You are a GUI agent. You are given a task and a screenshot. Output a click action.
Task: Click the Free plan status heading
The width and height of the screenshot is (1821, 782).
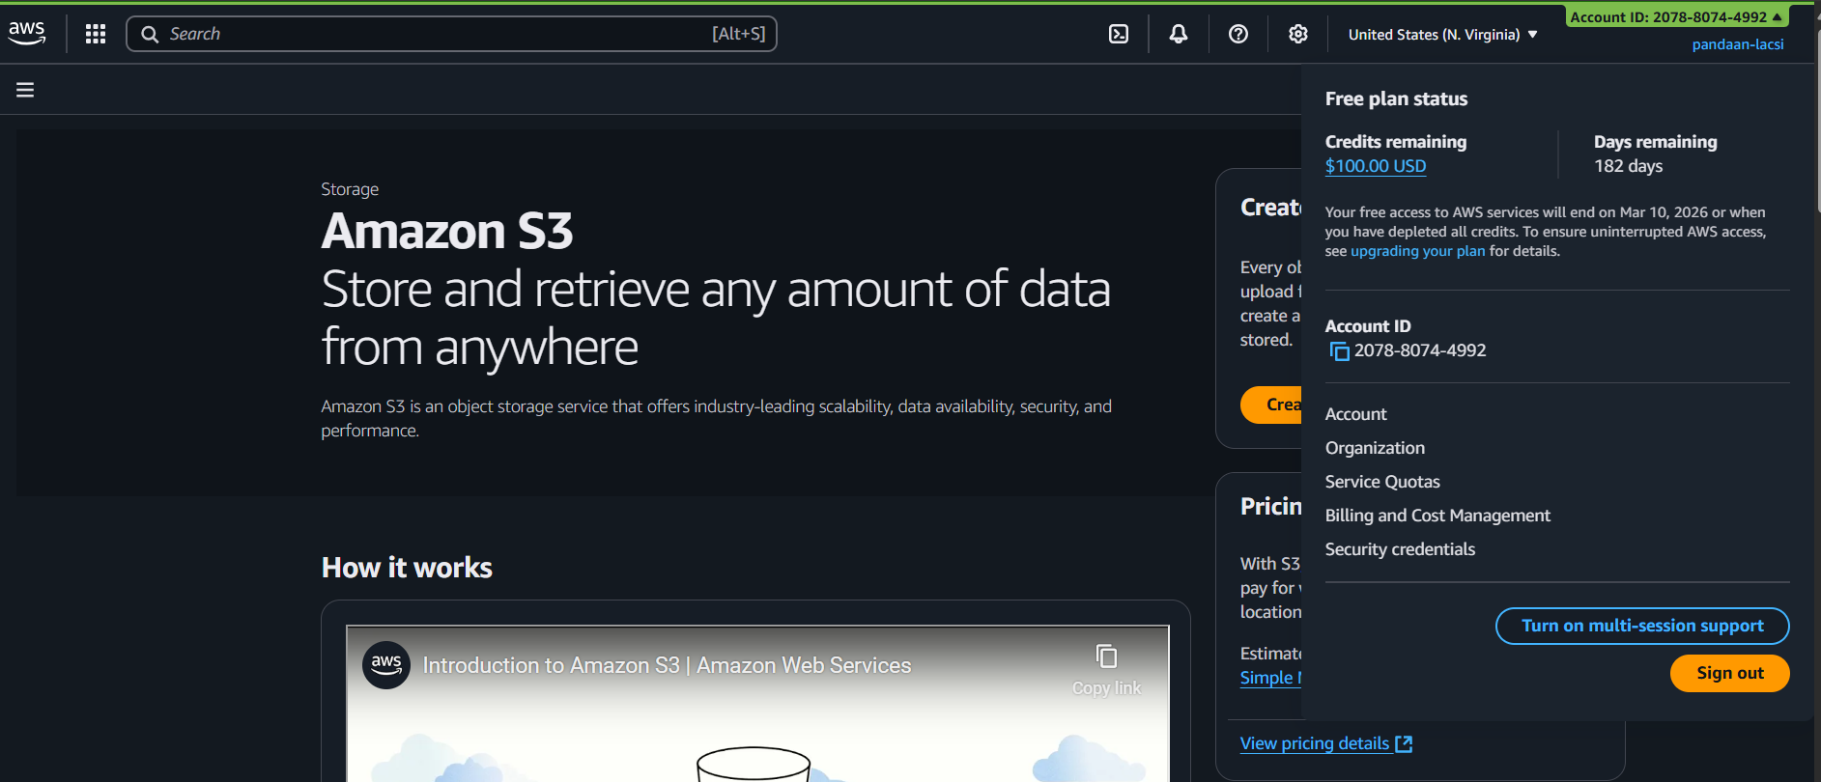point(1396,98)
